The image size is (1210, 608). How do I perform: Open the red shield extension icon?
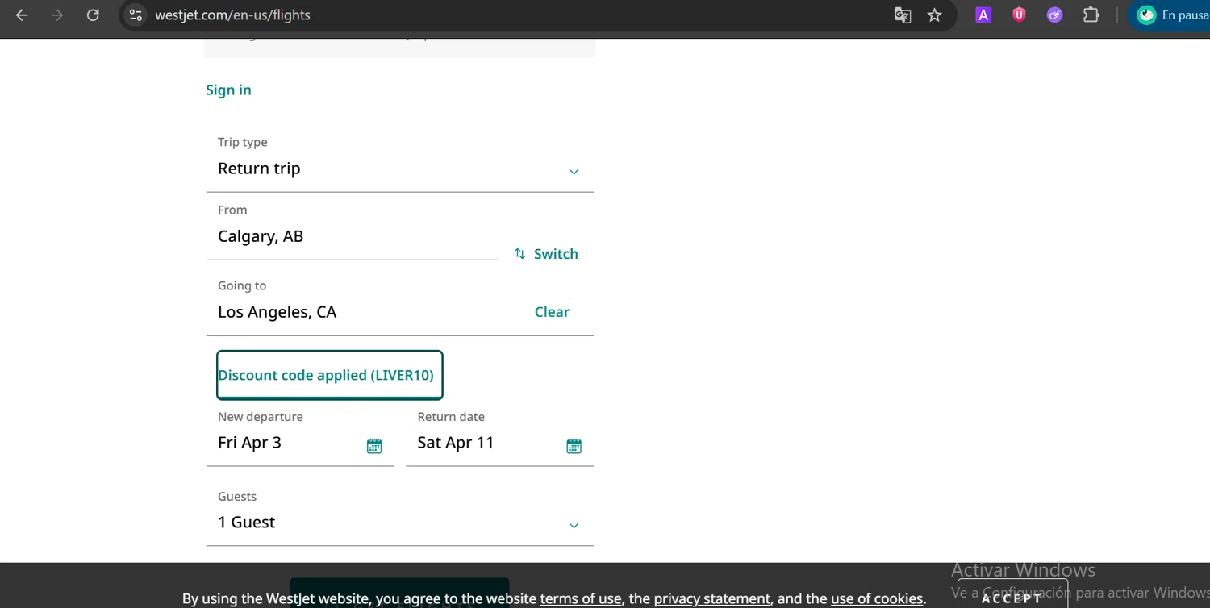1019,15
